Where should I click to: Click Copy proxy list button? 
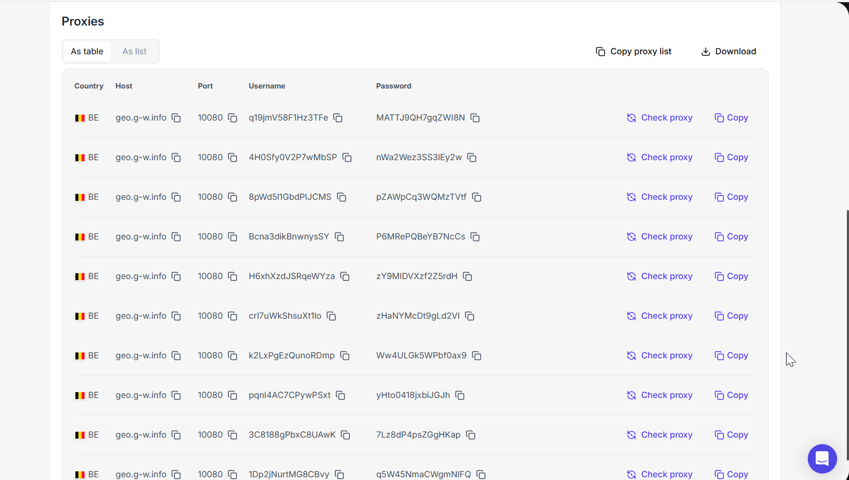pyautogui.click(x=634, y=52)
